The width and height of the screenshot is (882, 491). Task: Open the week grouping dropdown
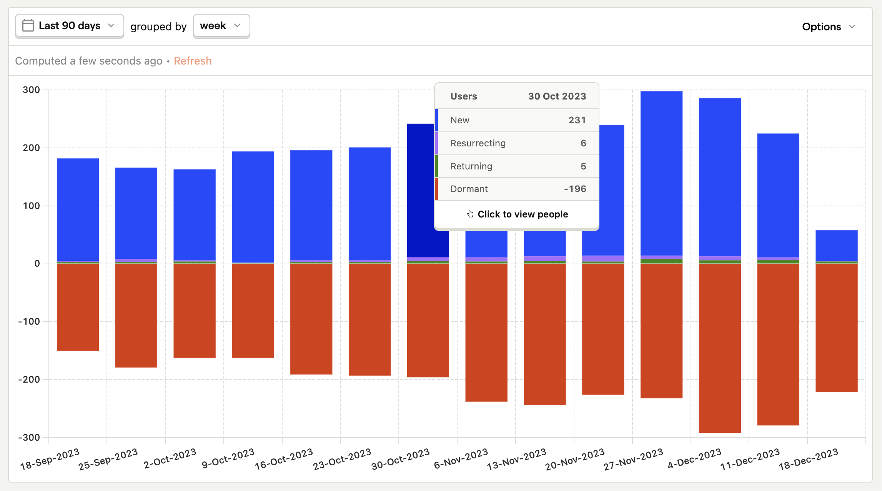point(221,26)
